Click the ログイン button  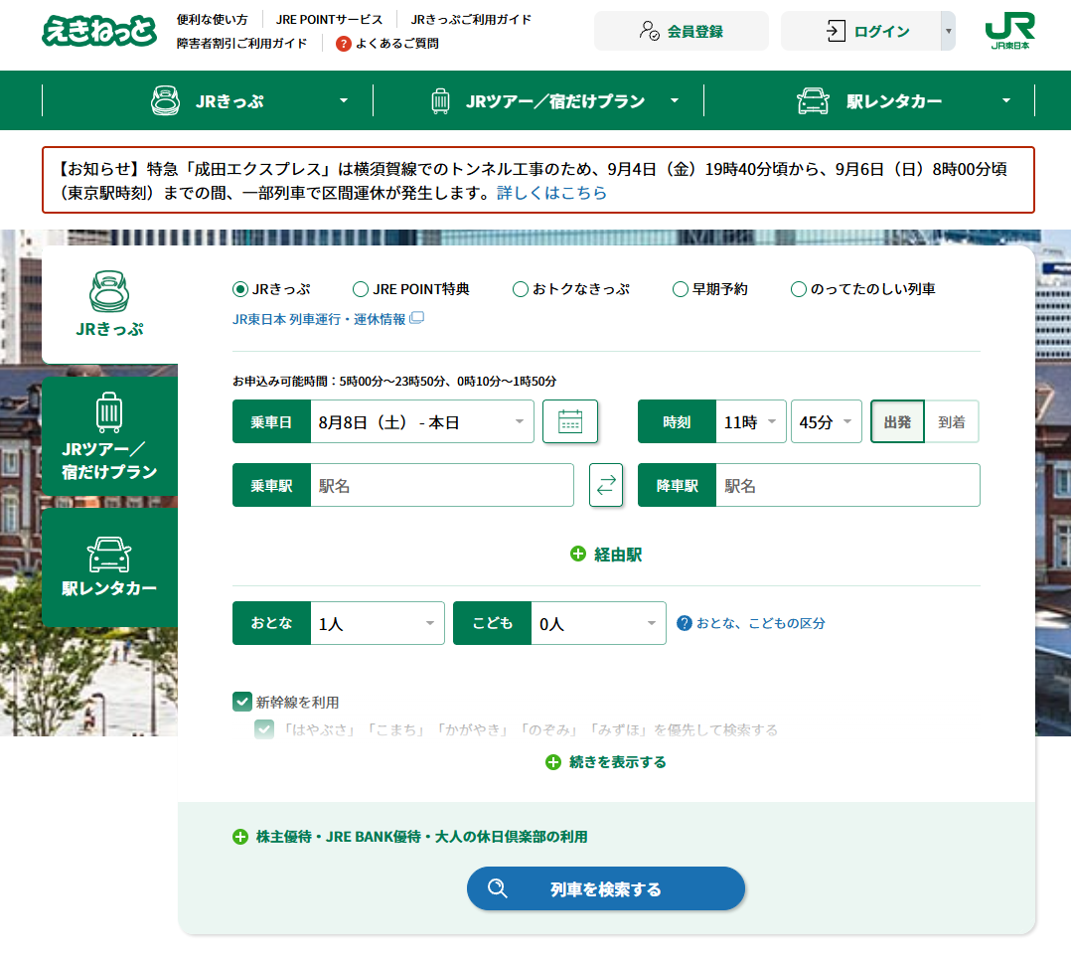coord(860,31)
